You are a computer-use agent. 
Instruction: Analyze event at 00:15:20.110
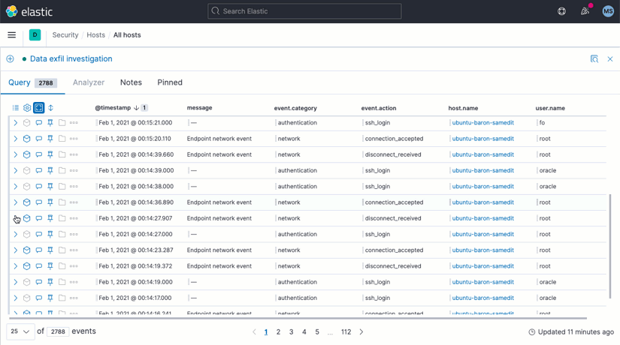pyautogui.click(x=26, y=139)
